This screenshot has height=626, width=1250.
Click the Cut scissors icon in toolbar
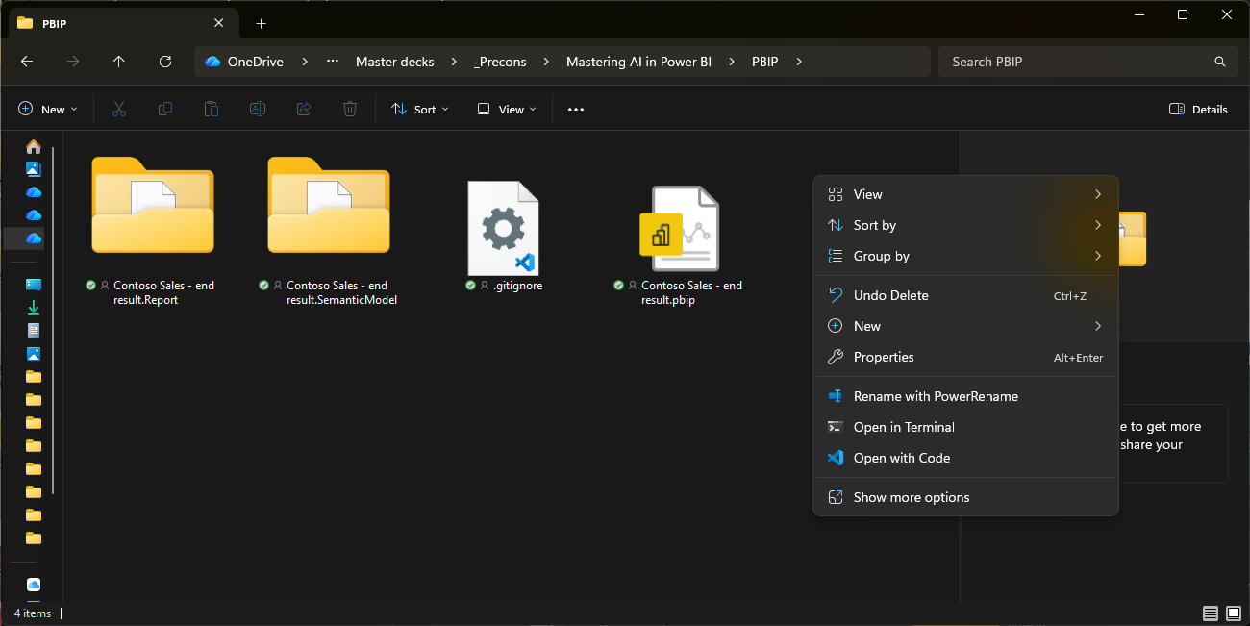(119, 110)
